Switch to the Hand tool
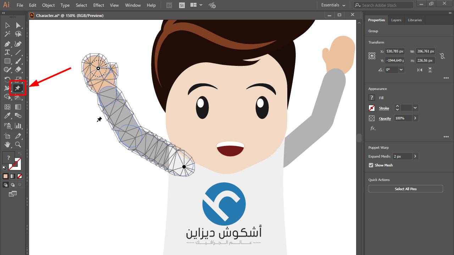The height and width of the screenshot is (255, 454). point(7,144)
